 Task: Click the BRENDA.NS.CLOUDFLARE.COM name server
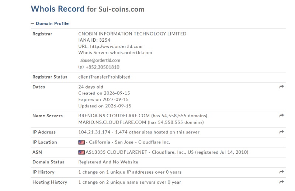[x=114, y=116]
